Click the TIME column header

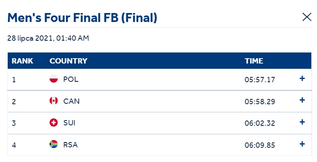(254, 61)
